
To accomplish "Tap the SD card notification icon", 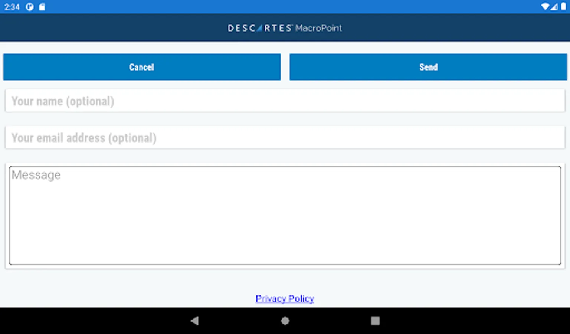I will pos(42,7).
